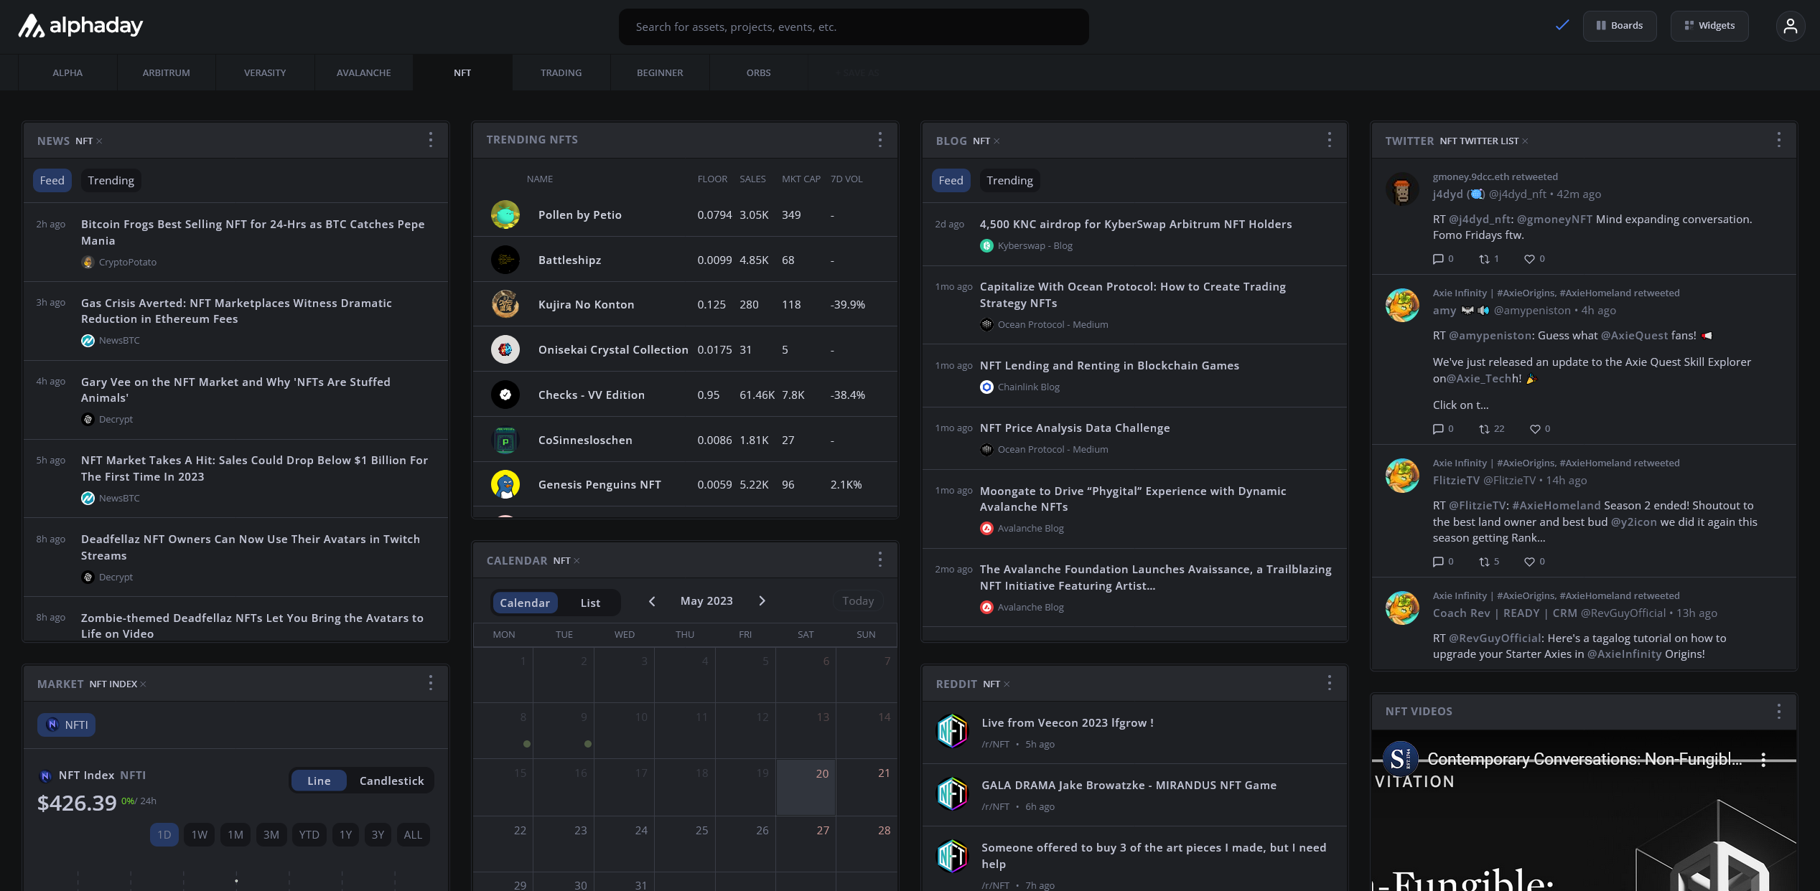Open News widget three-dot menu

tap(431, 140)
